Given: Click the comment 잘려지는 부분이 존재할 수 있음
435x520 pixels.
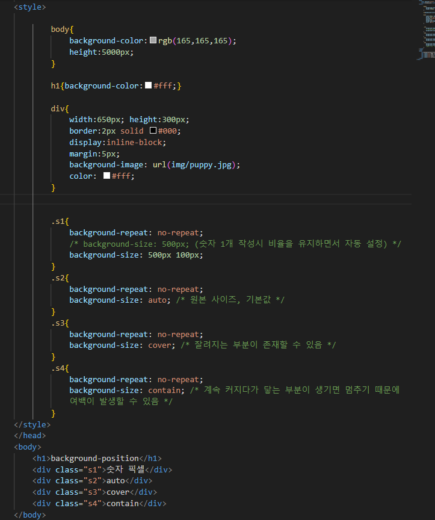Looking at the screenshot, I should click(x=258, y=345).
